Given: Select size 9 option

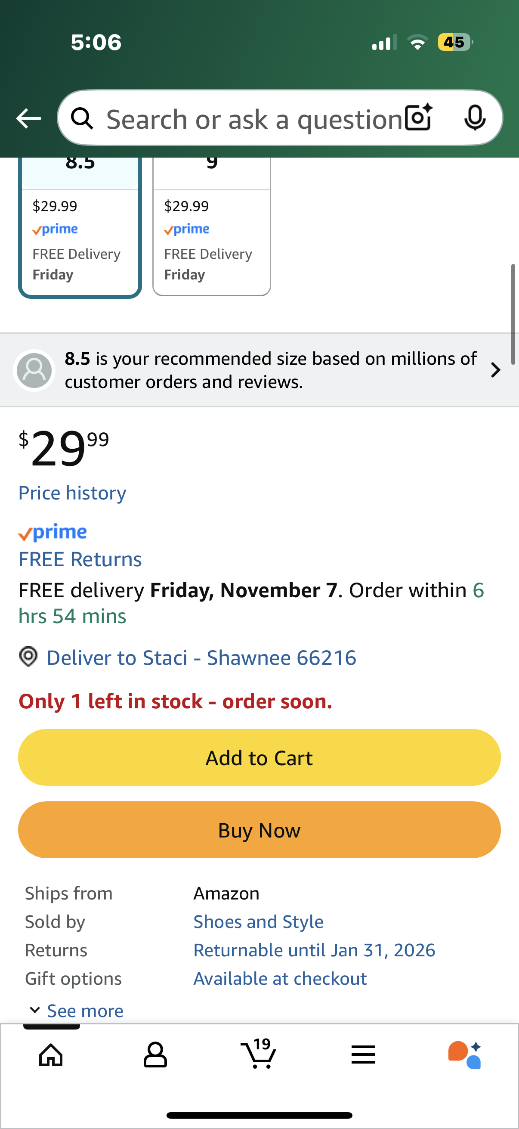Looking at the screenshot, I should [212, 228].
